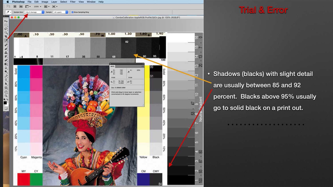333x187 pixels.
Task: Open the Apple menu
Action: tap(7, 2)
